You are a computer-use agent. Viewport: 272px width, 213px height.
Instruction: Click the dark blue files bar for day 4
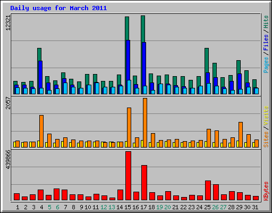click(40, 74)
